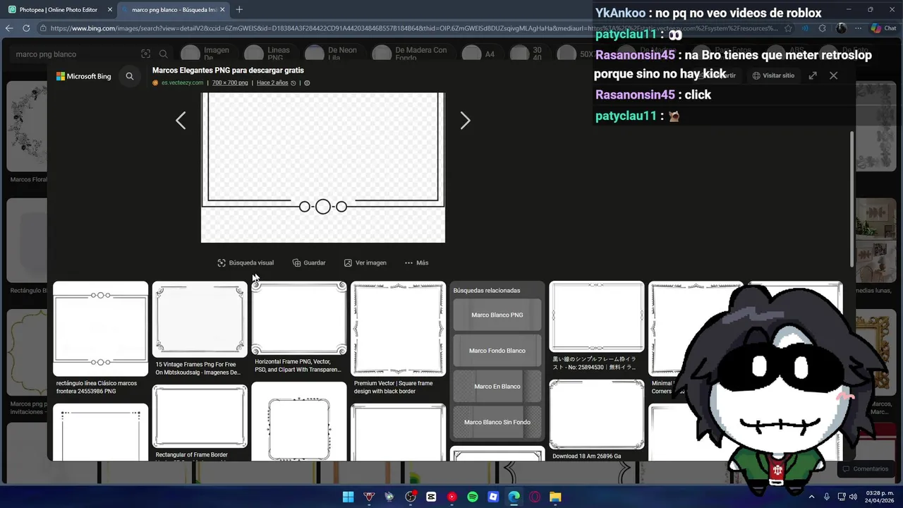Select the De Neon Lila filter chip
Viewport: 903px width, 508px height.
332,54
